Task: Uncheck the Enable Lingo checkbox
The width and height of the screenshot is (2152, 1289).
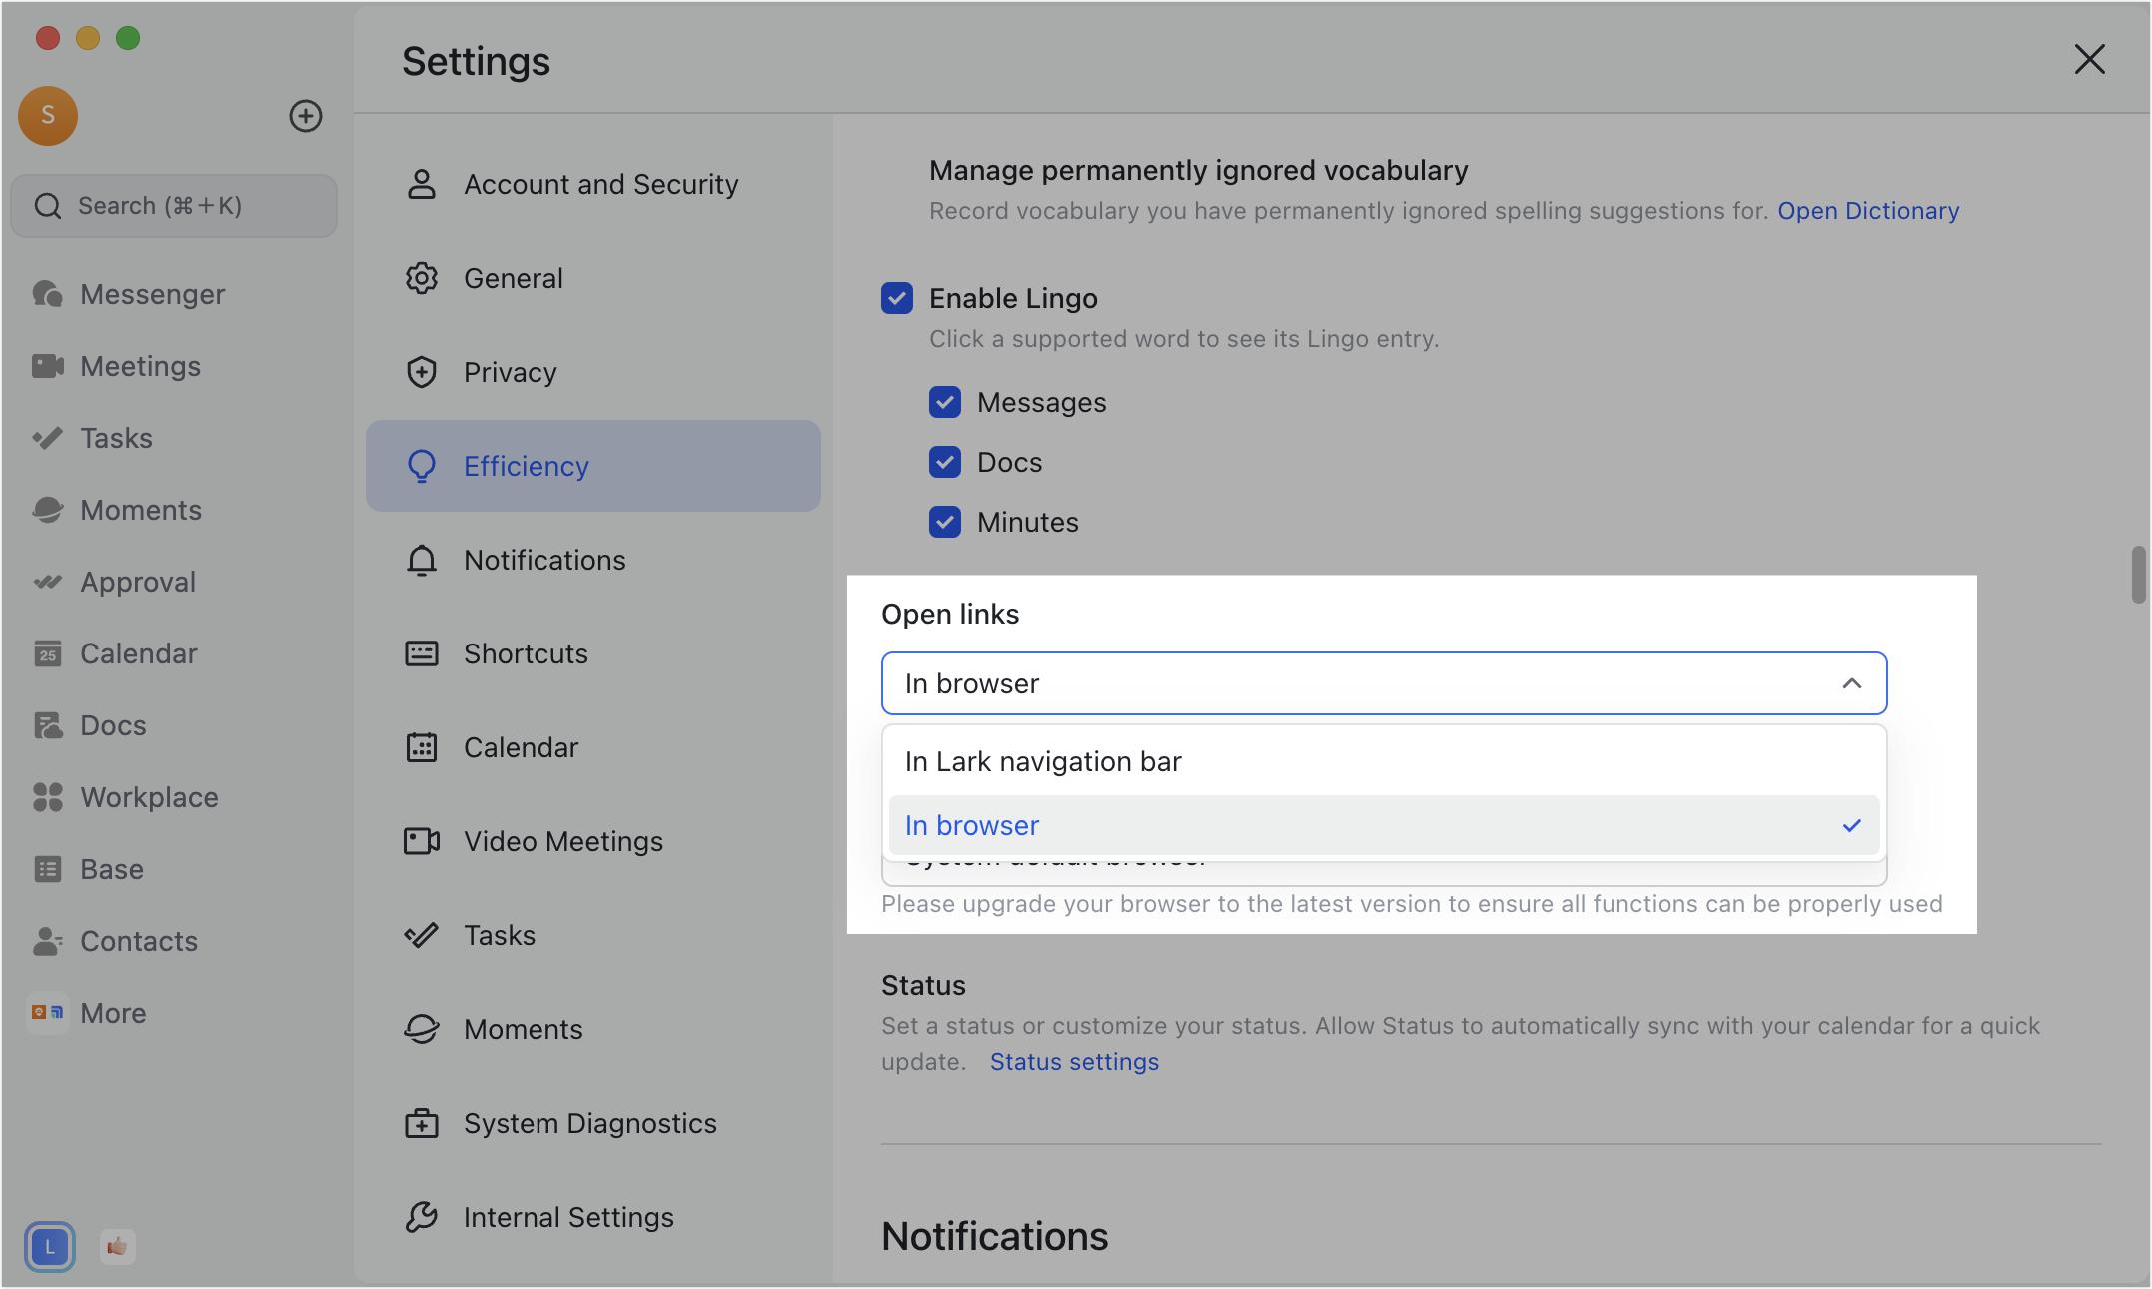Action: [896, 298]
